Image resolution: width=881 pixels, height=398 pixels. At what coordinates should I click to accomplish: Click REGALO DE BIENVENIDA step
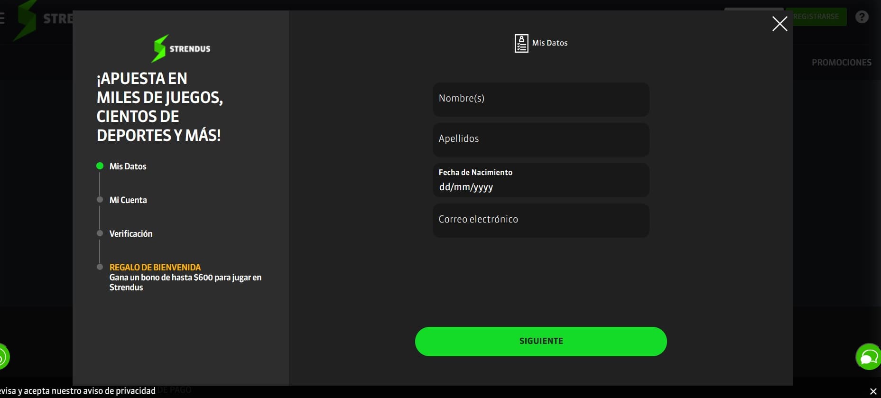(x=155, y=268)
